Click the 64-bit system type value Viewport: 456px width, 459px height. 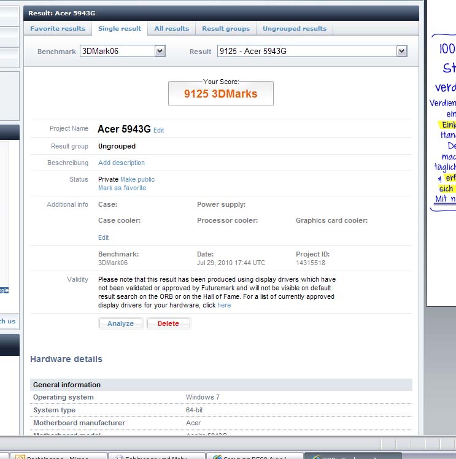[x=194, y=410]
